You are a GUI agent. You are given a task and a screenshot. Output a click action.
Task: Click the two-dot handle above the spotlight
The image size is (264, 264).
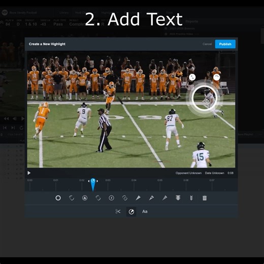[192, 77]
